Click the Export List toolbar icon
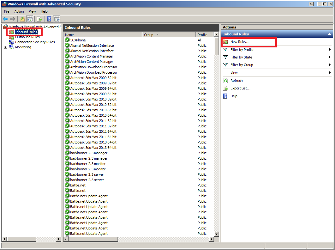This screenshot has width=335, height=250. 39,19
